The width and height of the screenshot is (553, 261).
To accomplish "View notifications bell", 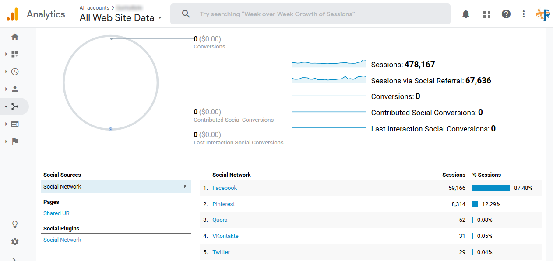I will pos(466,14).
